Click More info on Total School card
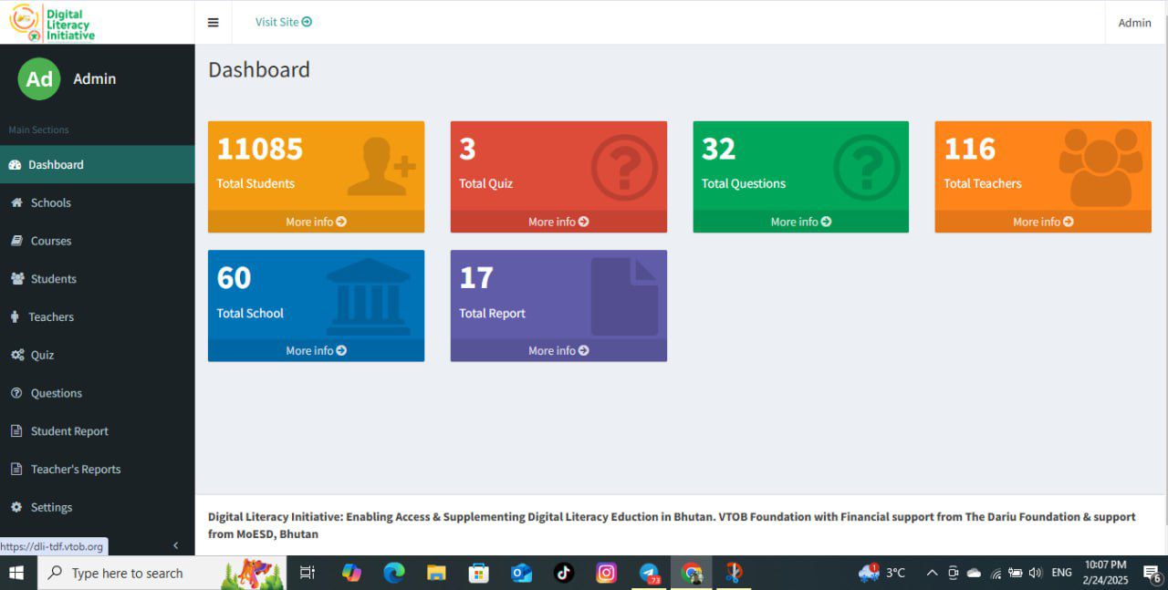Screen dimensions: 1168x590 click(316, 350)
